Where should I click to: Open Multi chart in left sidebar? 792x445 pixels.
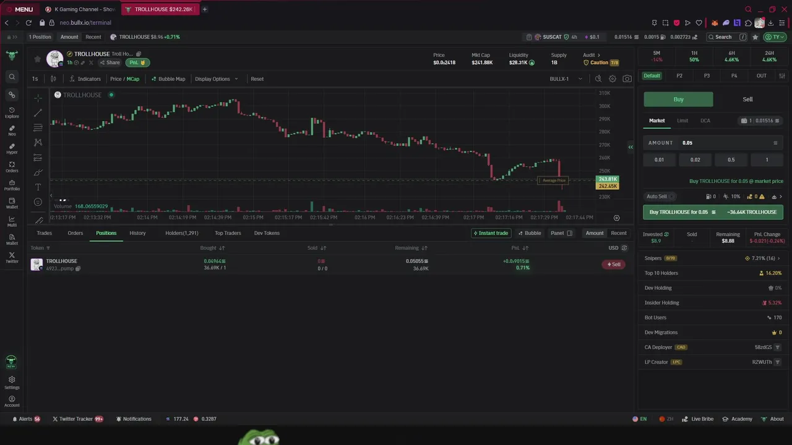pos(12,221)
